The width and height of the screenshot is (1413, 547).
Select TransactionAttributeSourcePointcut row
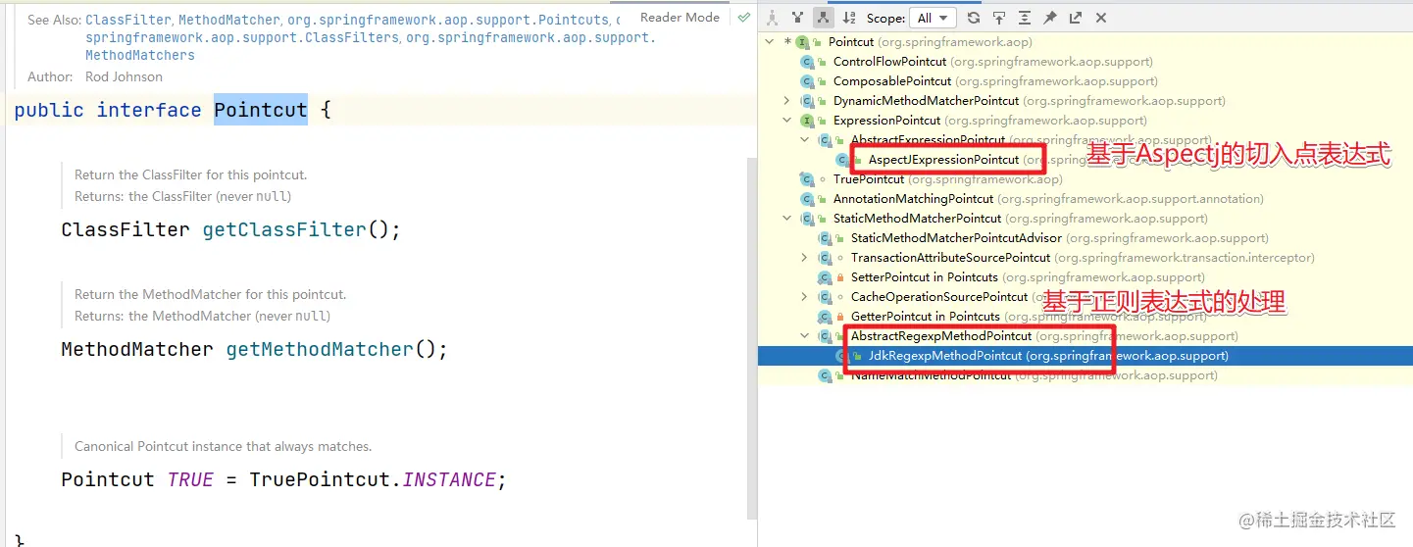click(x=1085, y=258)
